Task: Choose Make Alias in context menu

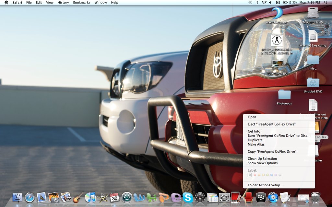Action: click(279, 145)
